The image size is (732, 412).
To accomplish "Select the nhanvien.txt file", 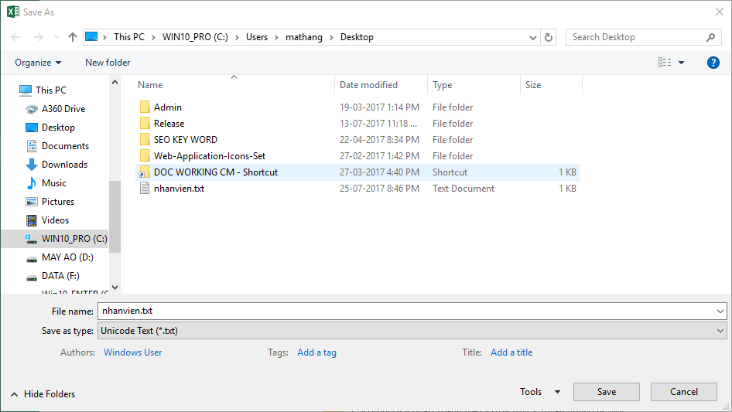I will [179, 189].
